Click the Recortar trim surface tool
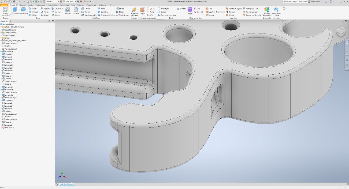This screenshot has width=349, height=189. coord(230,12)
